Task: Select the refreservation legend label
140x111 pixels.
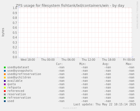Action: pos(19,98)
